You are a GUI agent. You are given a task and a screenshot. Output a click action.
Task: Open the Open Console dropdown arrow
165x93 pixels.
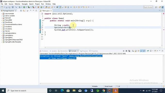pyautogui.click(x=158, y=51)
